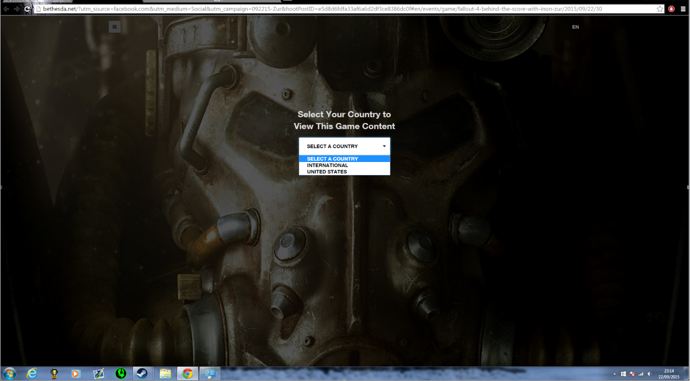
Task: Switch to the Chrome taskbar button
Action: pyautogui.click(x=188, y=374)
